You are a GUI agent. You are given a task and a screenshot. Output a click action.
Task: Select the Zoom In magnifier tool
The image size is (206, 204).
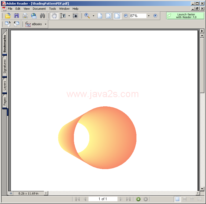pyautogui.click(x=87, y=16)
